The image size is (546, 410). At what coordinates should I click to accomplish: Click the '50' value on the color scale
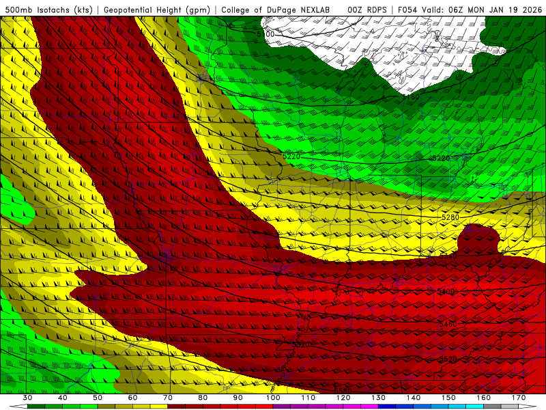coord(98,398)
